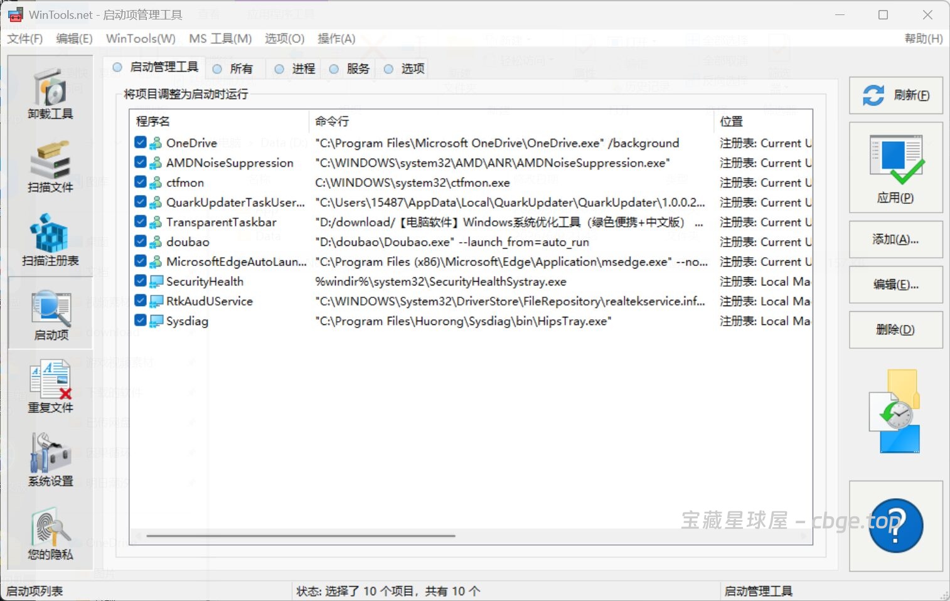
Task: Open the 系统设置 system settings tool
Action: (x=50, y=460)
